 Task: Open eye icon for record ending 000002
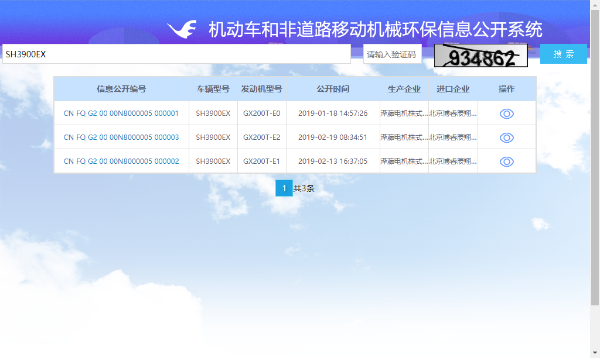tap(506, 161)
